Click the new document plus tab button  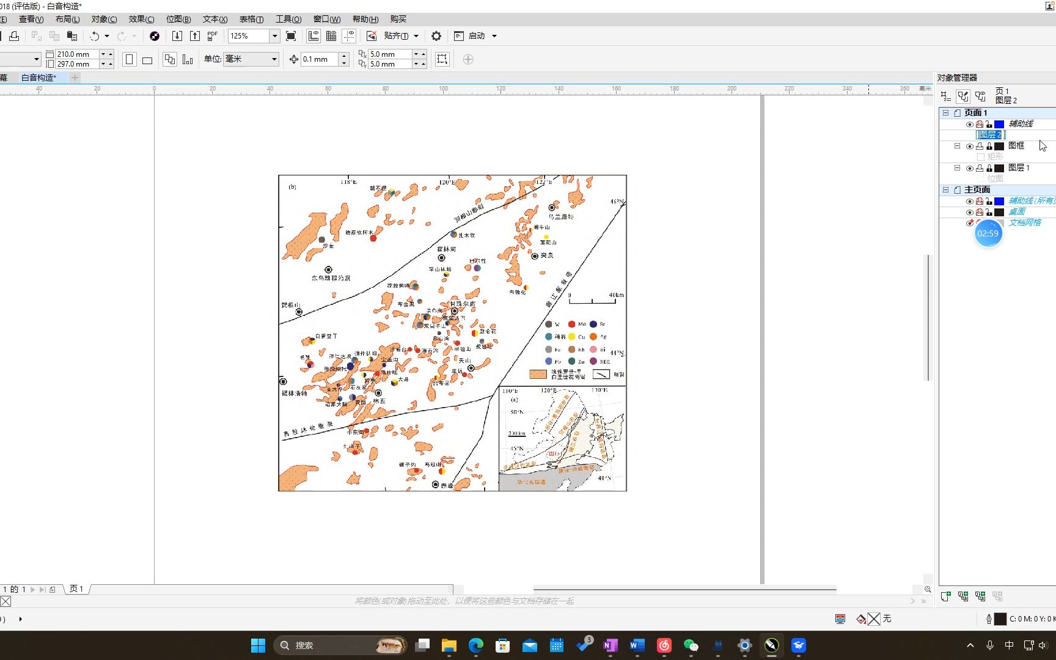pyautogui.click(x=75, y=78)
